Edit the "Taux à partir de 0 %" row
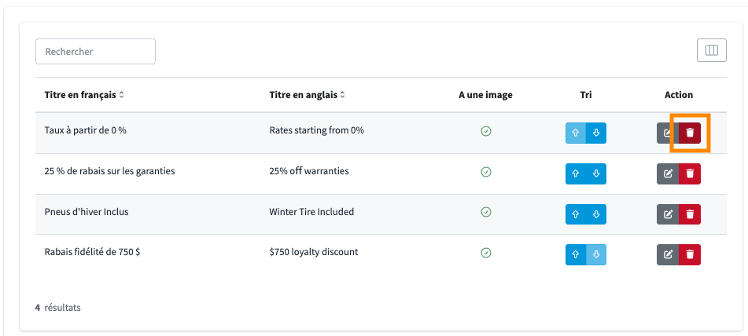The height and width of the screenshot is (336, 748). tap(667, 133)
